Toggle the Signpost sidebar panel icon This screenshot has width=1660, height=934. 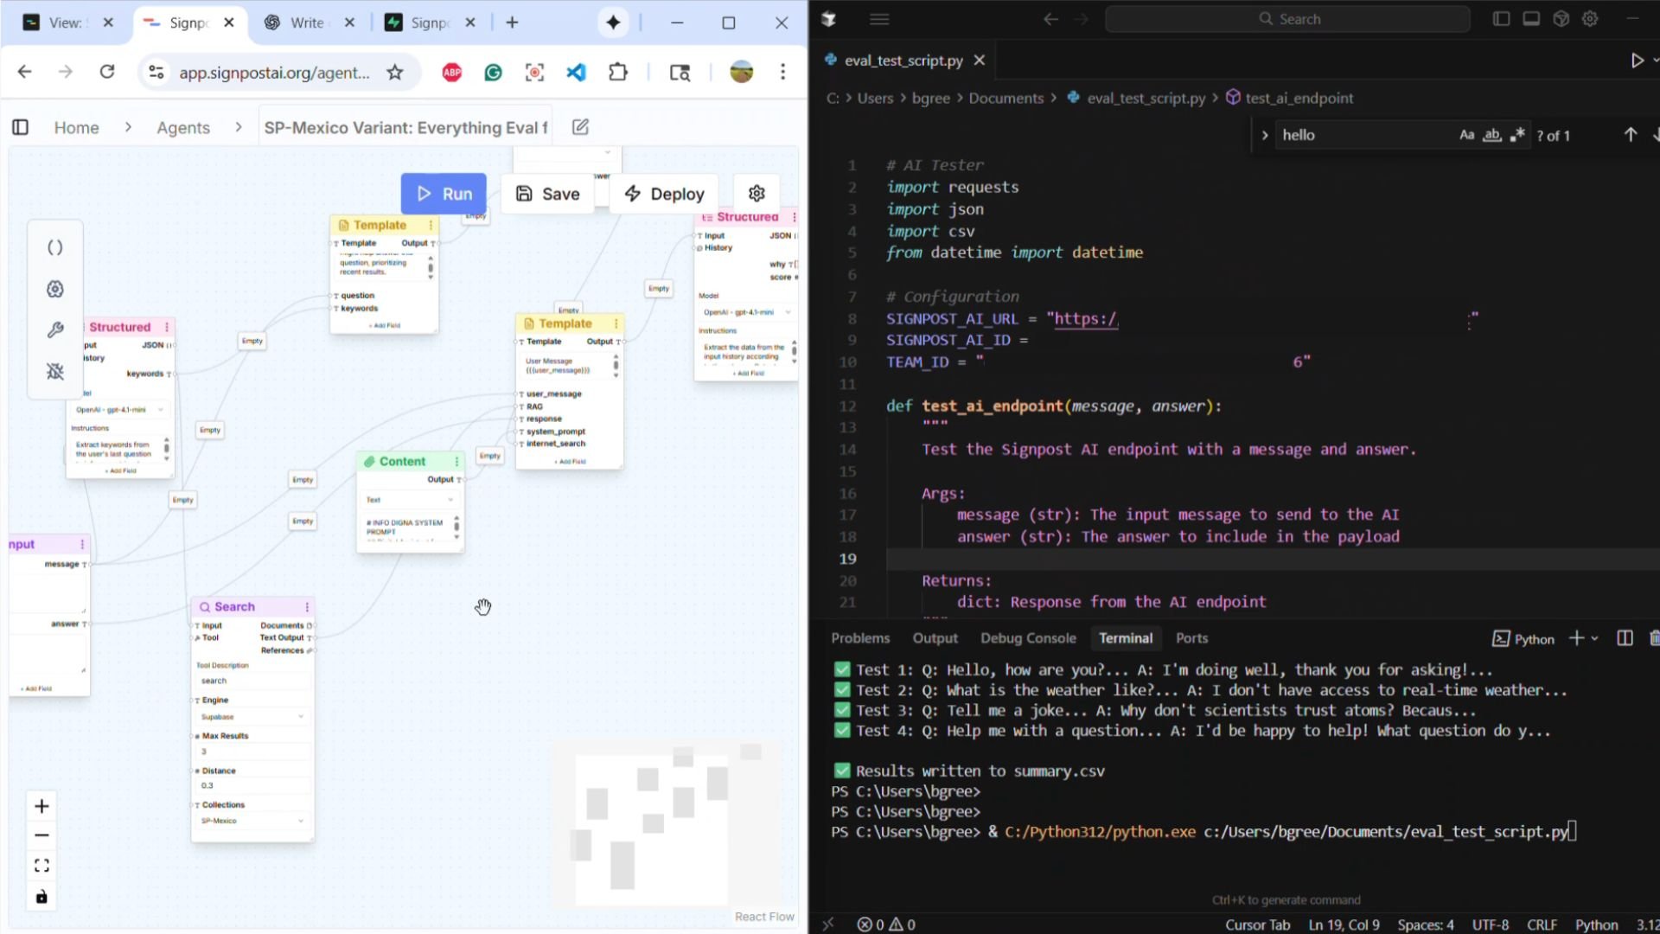tap(21, 127)
